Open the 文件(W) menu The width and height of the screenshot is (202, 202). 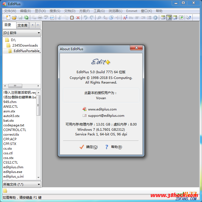[10, 11]
